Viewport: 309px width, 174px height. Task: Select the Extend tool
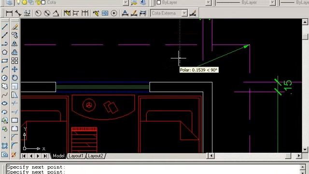(15, 112)
